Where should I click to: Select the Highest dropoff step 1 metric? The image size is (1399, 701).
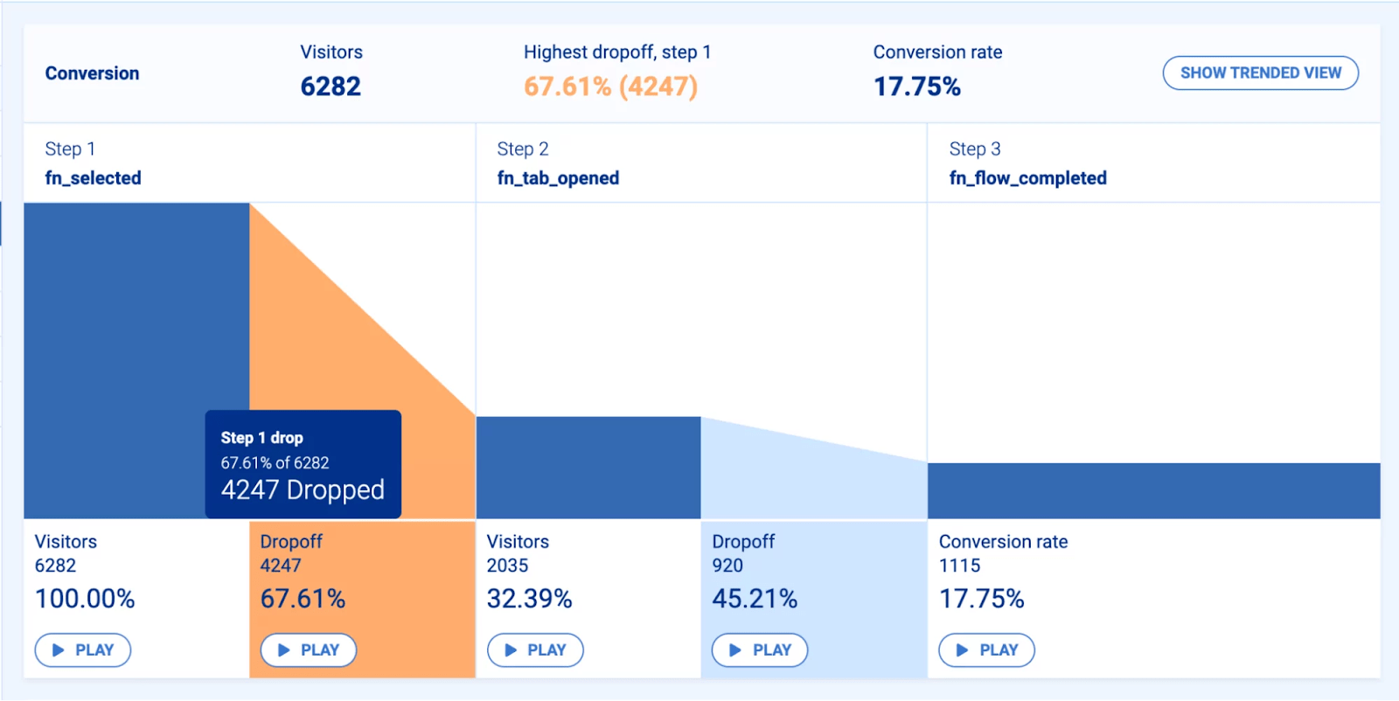[617, 52]
